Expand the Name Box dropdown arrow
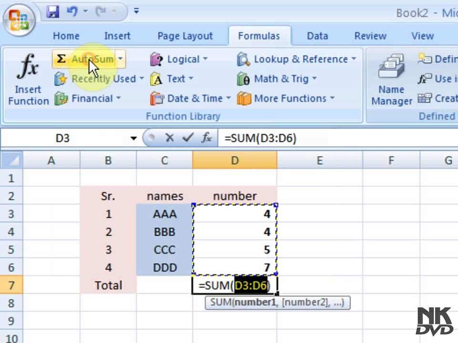The width and height of the screenshot is (458, 343). coord(134,138)
